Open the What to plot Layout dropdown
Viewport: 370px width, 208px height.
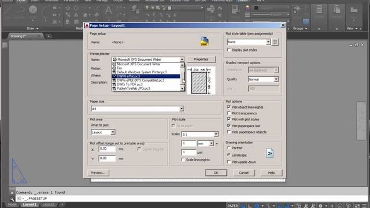113,132
